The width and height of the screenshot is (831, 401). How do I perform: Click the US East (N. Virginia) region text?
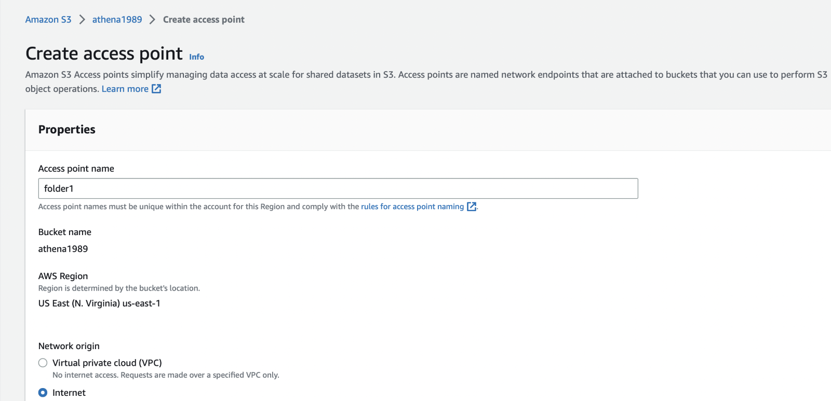pyautogui.click(x=99, y=303)
